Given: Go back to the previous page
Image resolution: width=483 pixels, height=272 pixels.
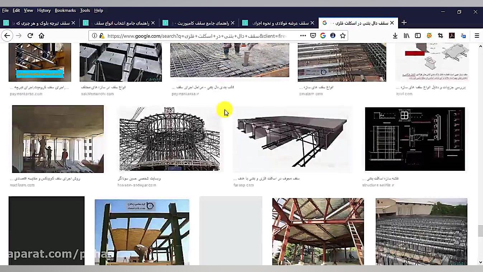Looking at the screenshot, I should tap(7, 36).
